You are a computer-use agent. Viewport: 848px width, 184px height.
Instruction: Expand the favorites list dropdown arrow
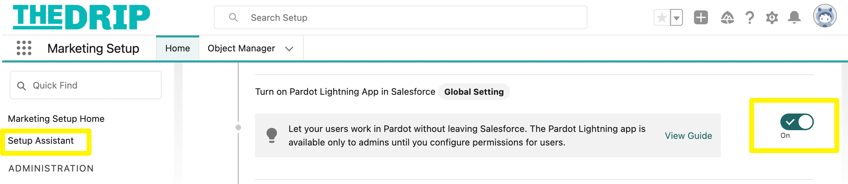tap(676, 18)
